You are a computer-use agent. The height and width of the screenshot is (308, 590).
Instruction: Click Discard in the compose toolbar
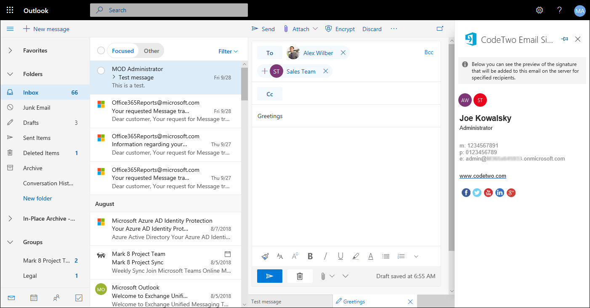point(372,29)
